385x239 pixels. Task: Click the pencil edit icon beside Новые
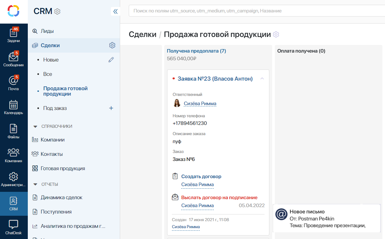111,60
